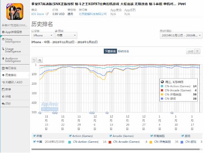Click the red CN-Arcade legend swatch
The image size is (204, 153).
(110, 142)
